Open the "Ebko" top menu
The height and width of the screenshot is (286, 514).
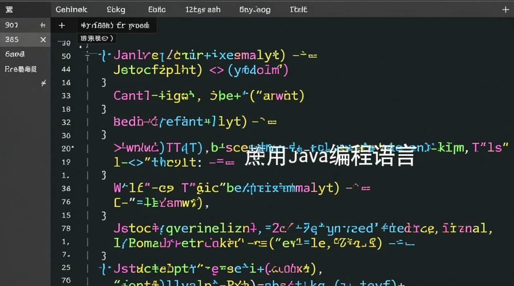[157, 10]
